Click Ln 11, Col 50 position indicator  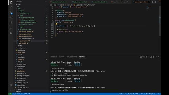[123, 94]
